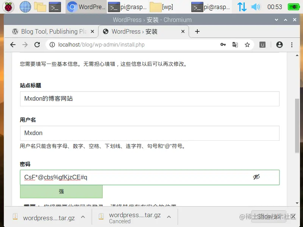Open saved passwords key icon
Viewport: 303px width, 227px height.
[x=223, y=45]
